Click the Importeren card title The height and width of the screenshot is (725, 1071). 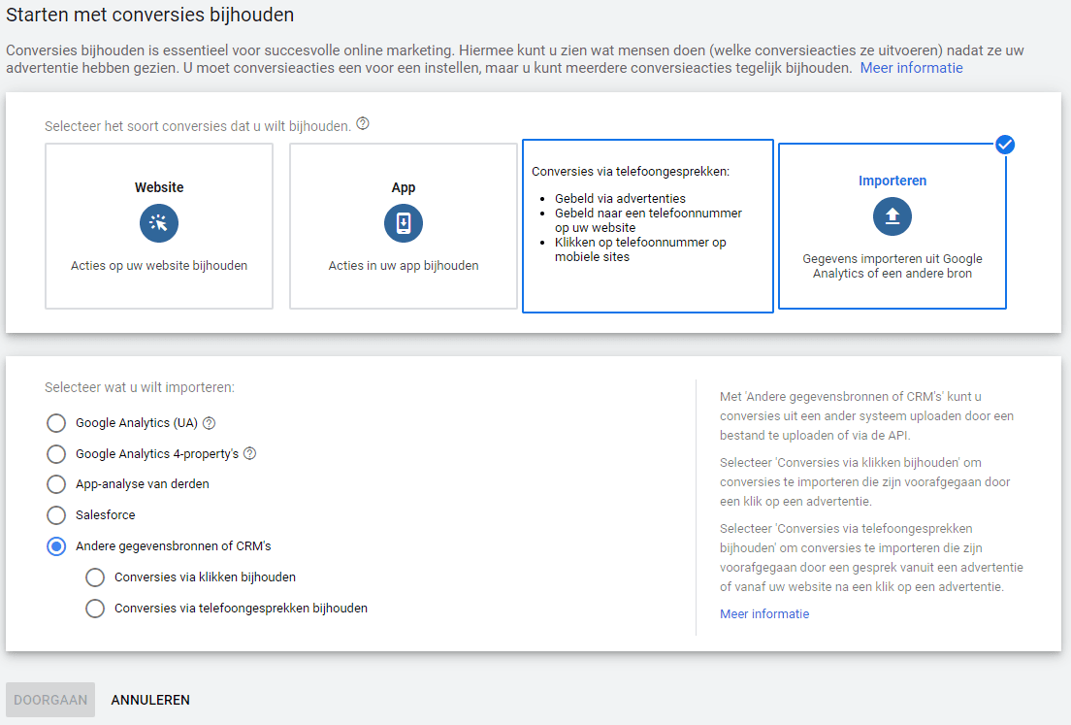pos(892,181)
